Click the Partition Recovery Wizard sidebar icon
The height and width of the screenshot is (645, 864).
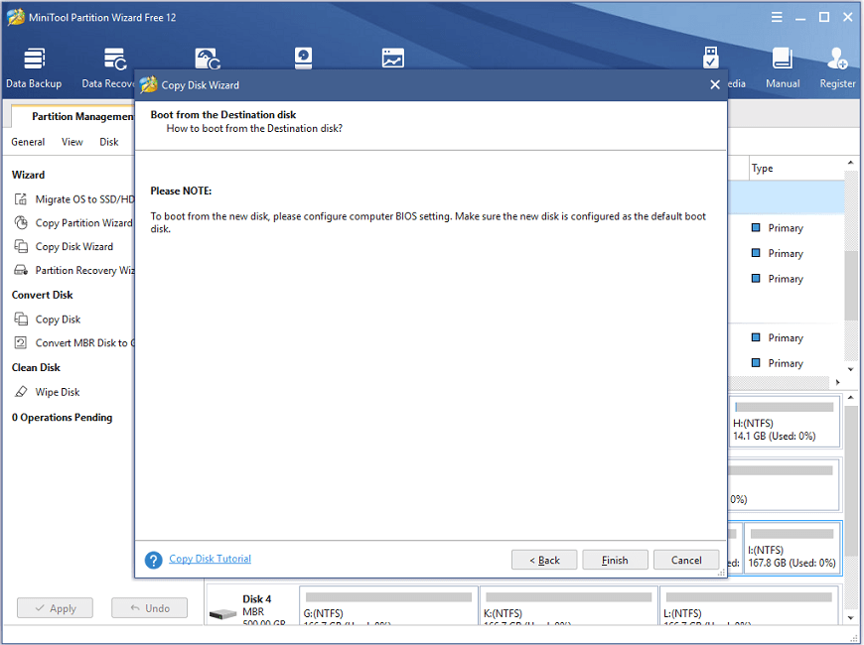point(21,270)
